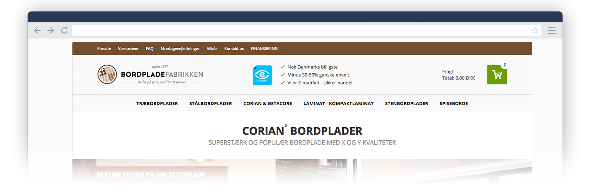Click the blue e-mærket badge

pyautogui.click(x=262, y=75)
